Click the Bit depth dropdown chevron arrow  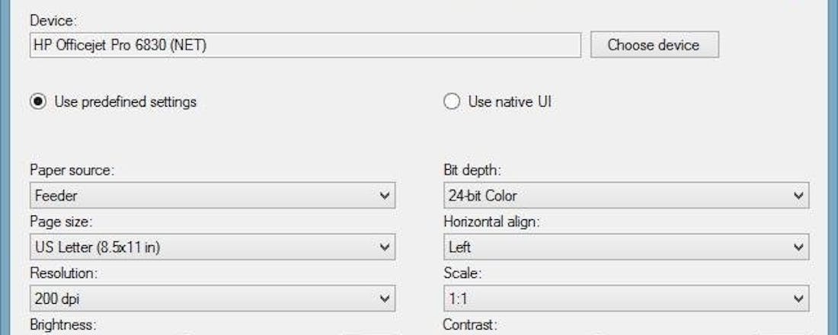pos(798,196)
